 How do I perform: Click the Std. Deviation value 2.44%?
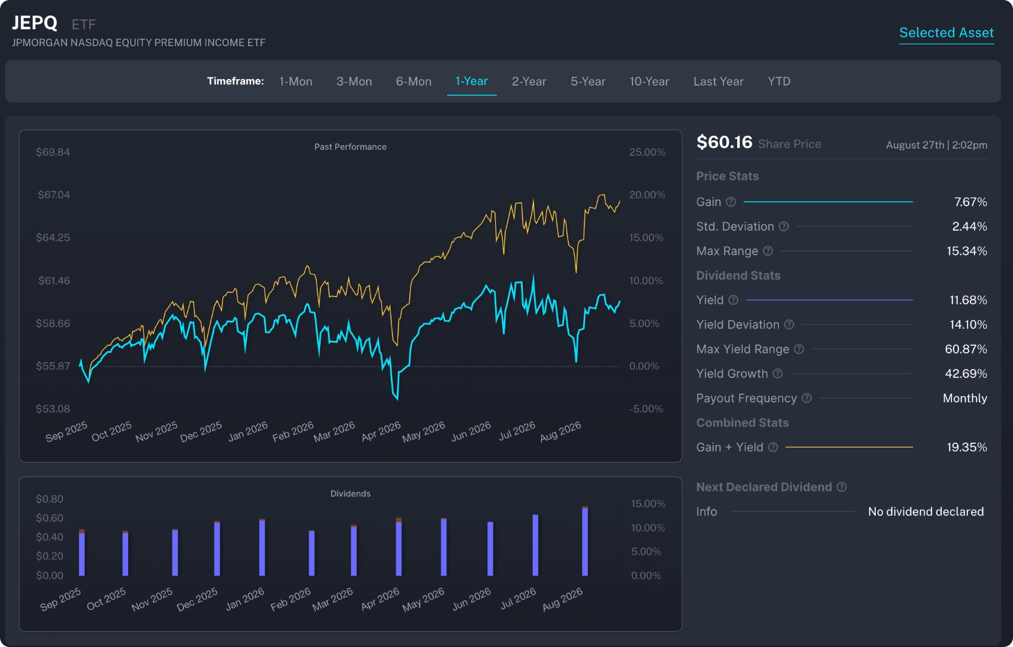pyautogui.click(x=969, y=226)
